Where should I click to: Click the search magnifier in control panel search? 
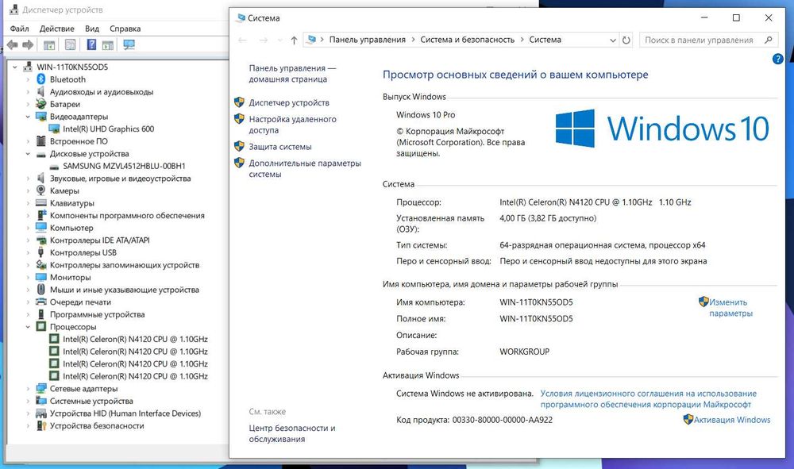pyautogui.click(x=768, y=40)
